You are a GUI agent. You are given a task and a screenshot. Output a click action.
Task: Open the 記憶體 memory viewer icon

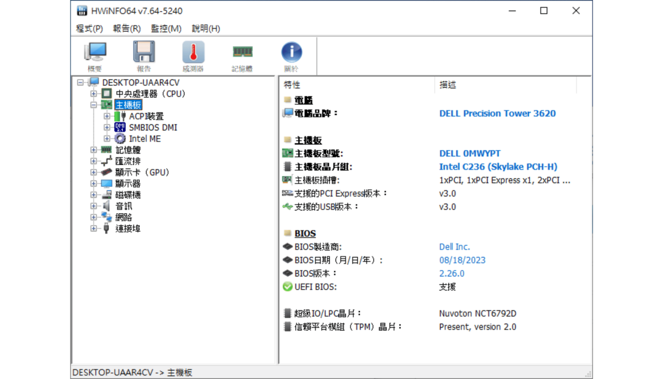coord(242,52)
